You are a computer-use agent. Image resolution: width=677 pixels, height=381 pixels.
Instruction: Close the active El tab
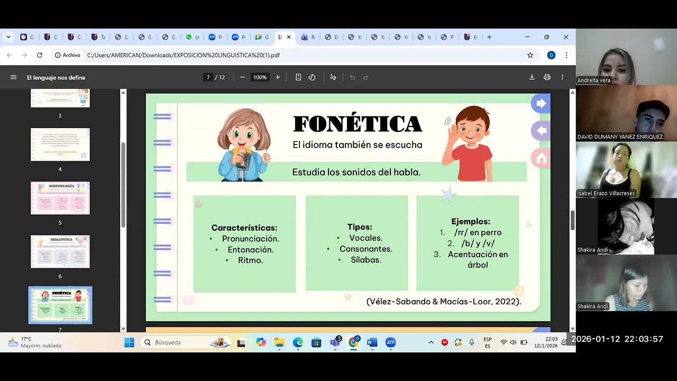pos(289,37)
